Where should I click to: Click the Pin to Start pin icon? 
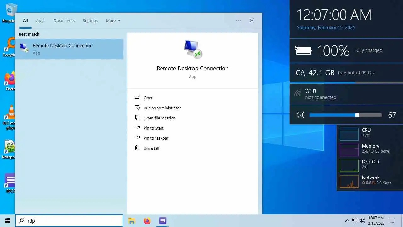[137, 127]
